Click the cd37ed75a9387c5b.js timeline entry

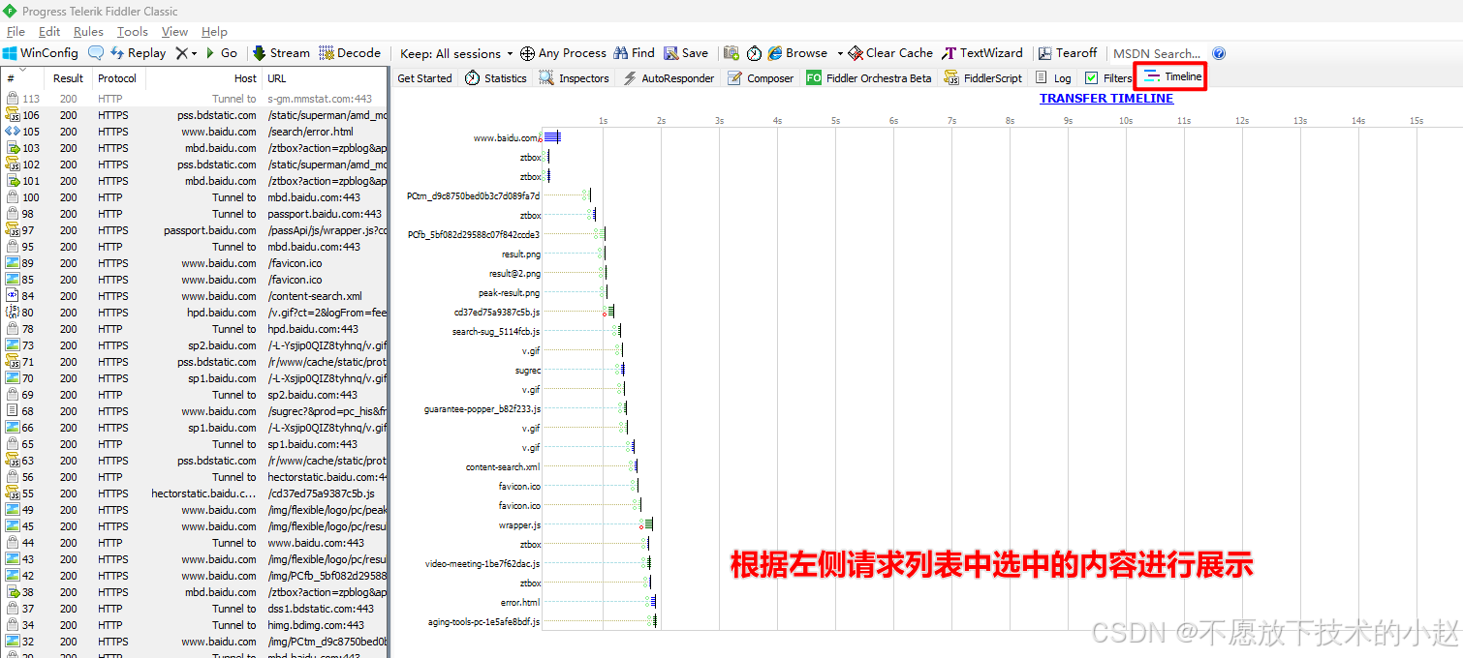click(497, 313)
